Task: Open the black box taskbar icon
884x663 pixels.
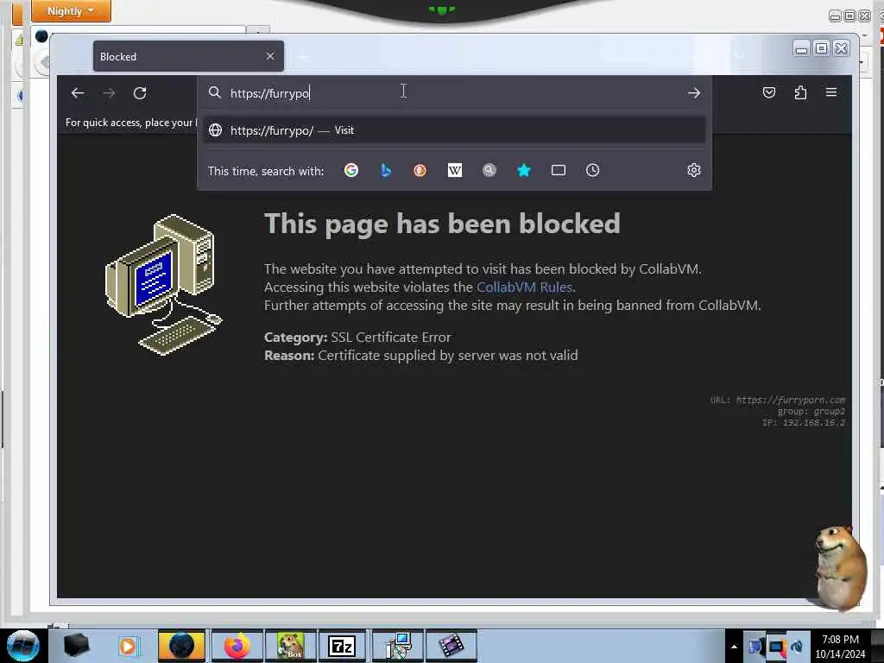Action: point(76,646)
